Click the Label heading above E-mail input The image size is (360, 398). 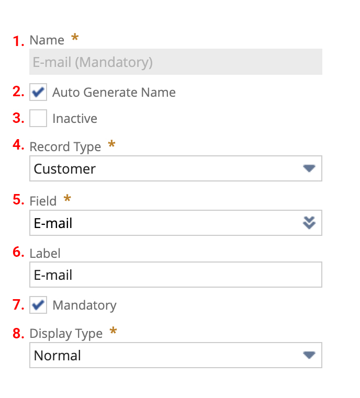(45, 253)
